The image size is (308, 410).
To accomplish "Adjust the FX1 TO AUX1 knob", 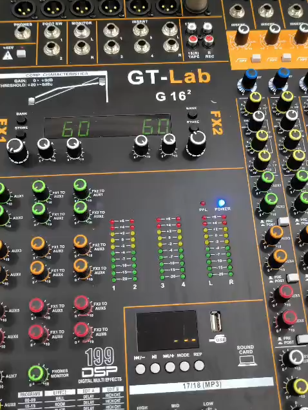I will click(x=41, y=191).
